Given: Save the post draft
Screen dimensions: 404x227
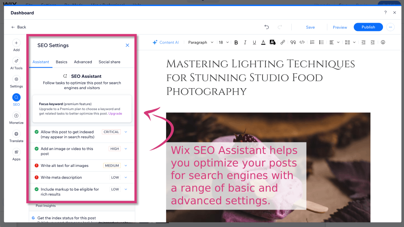Looking at the screenshot, I should (x=310, y=27).
